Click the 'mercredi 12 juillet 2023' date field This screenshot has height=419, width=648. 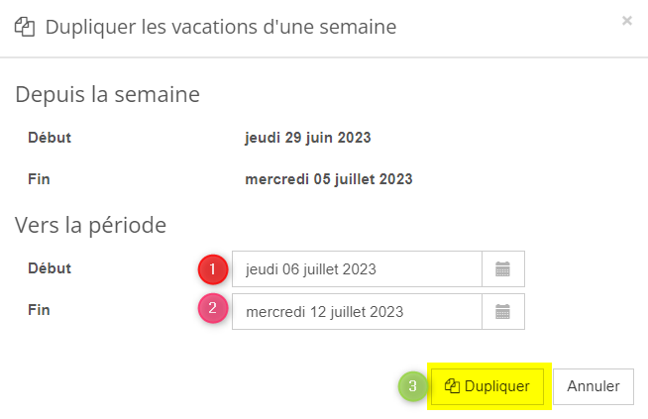pos(357,311)
